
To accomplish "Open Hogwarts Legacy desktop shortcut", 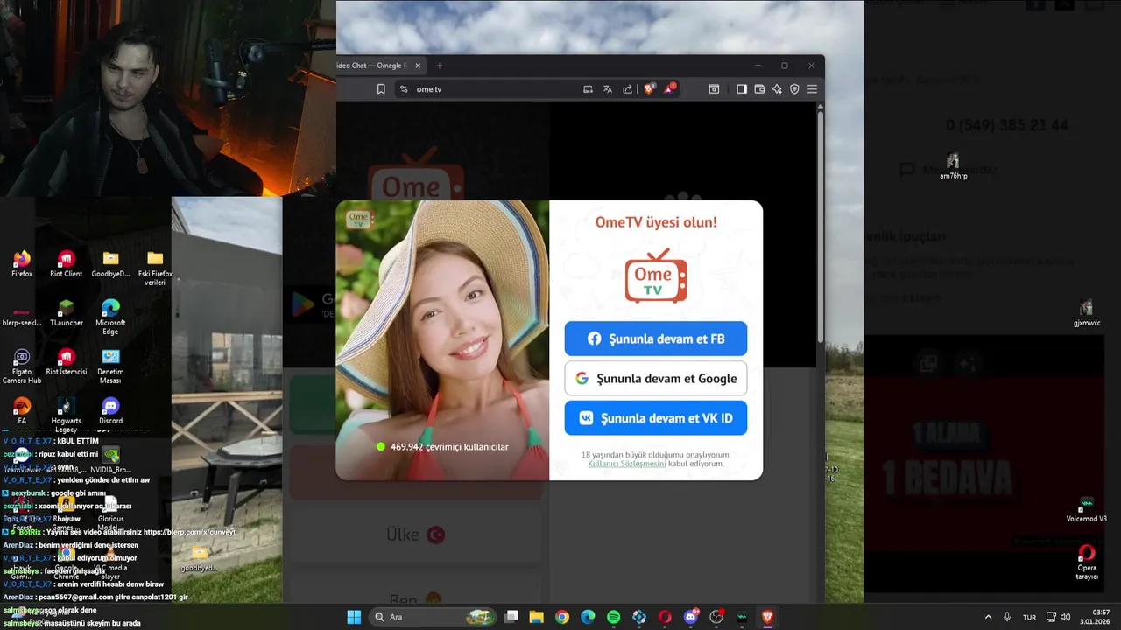I will (x=66, y=413).
